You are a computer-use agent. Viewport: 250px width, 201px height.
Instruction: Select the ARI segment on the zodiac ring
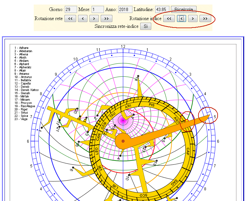[128, 106]
